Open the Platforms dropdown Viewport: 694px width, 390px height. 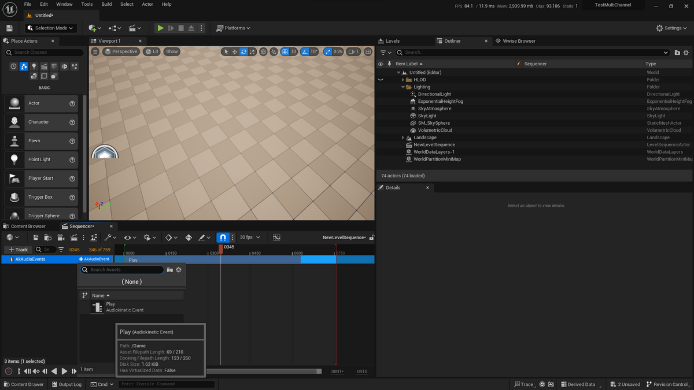tap(234, 28)
